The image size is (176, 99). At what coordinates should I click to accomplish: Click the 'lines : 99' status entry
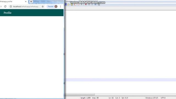(x=95, y=98)
